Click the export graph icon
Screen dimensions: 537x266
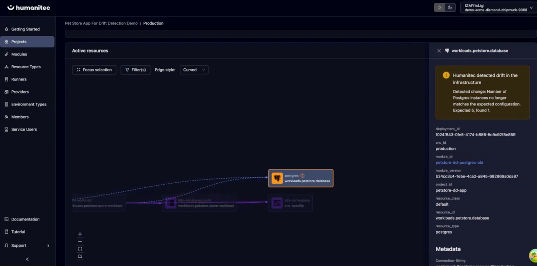click(80, 256)
